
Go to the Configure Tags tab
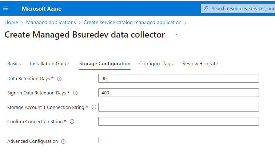(x=156, y=63)
